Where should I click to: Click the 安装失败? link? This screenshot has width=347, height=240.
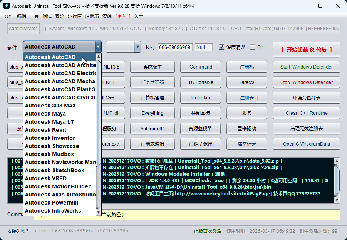[18, 231]
